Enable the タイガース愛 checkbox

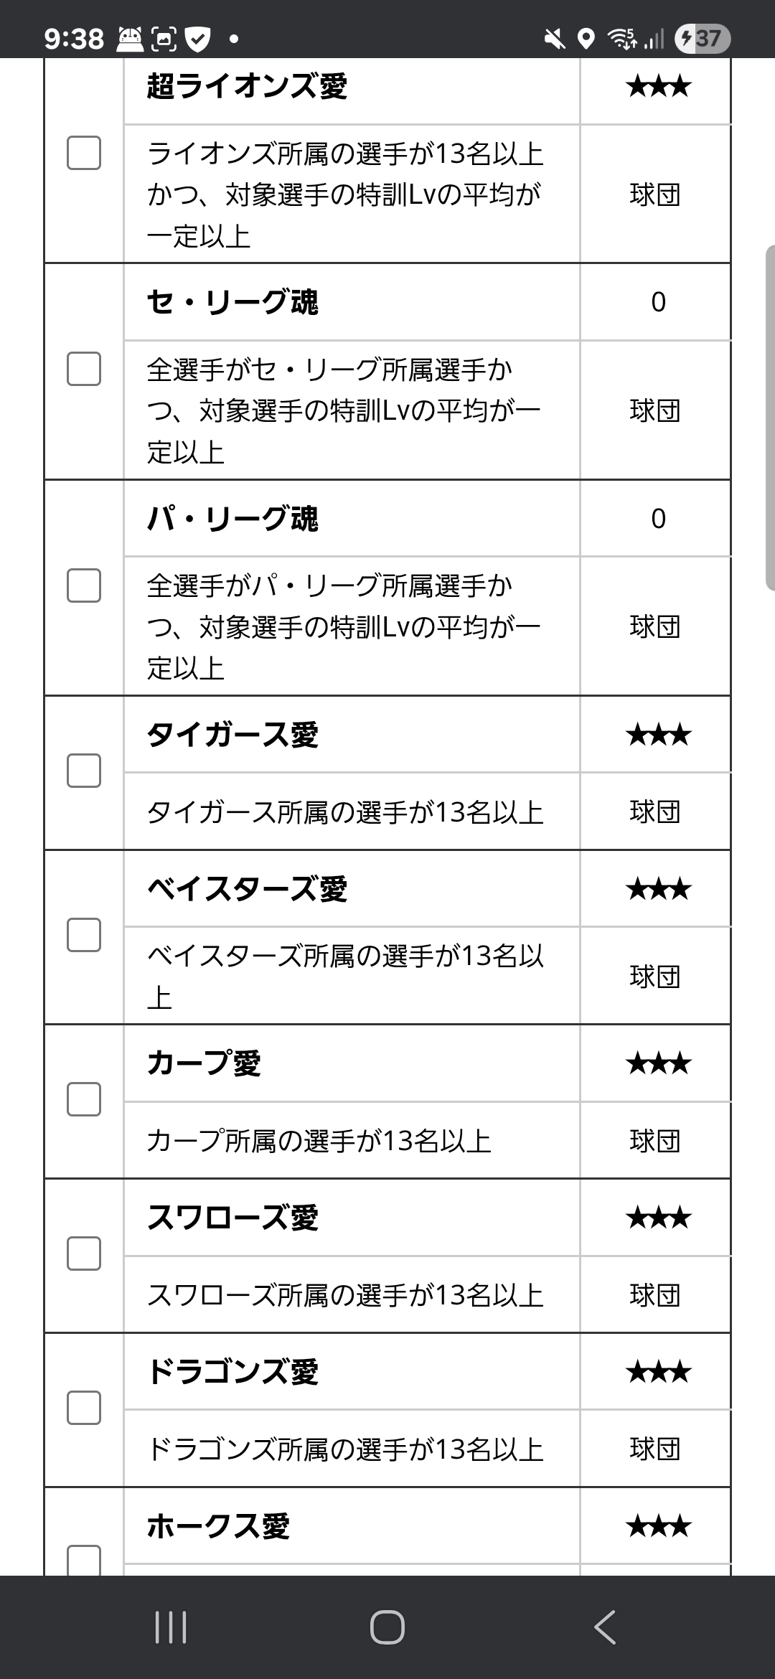84,771
